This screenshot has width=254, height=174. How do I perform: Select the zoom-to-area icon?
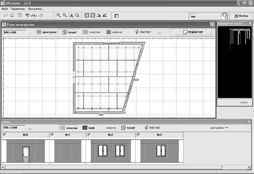click(71, 15)
